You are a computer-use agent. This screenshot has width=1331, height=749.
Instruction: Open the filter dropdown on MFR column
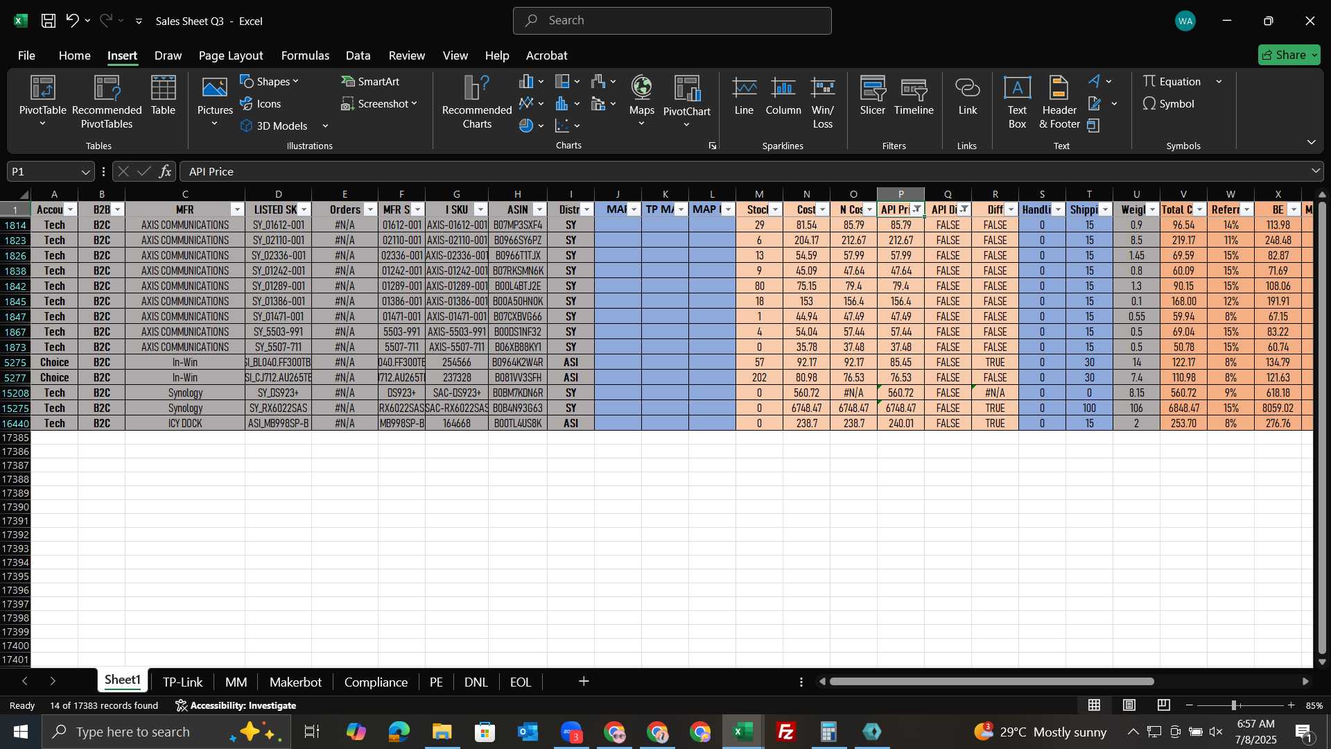point(237,209)
